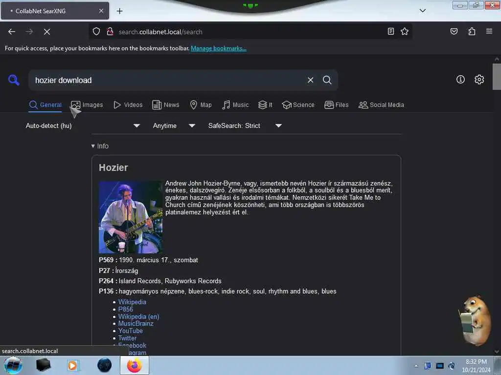Clear the search query with X
The height and width of the screenshot is (375, 501).
[x=310, y=80]
